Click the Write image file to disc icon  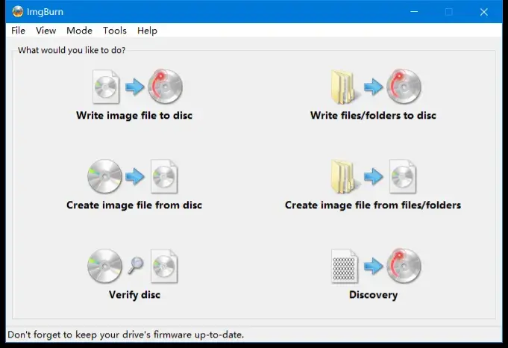(137, 87)
